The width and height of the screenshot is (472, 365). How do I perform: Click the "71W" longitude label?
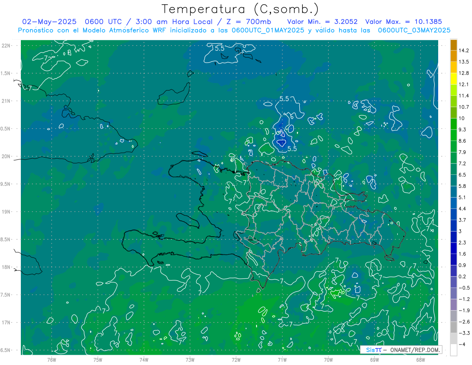tap(282, 359)
